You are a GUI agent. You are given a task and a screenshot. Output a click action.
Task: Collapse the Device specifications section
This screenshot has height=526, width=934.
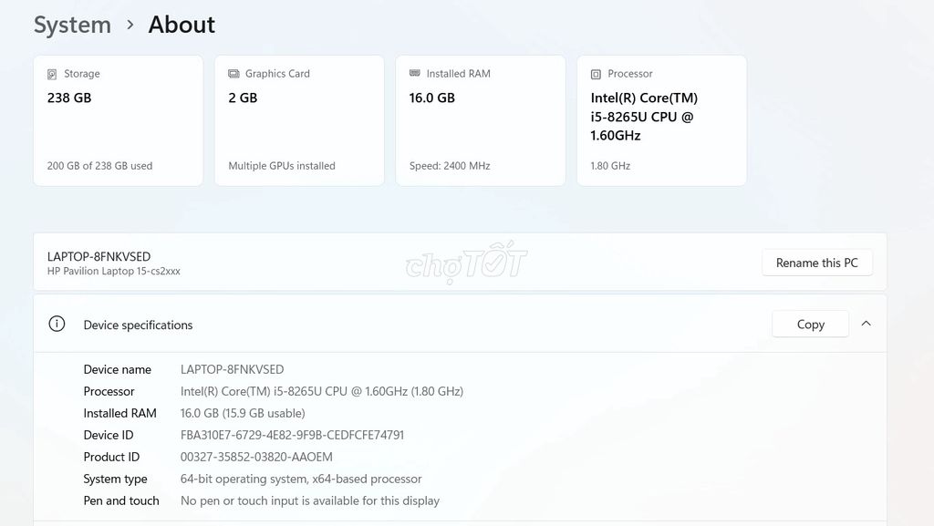(866, 324)
